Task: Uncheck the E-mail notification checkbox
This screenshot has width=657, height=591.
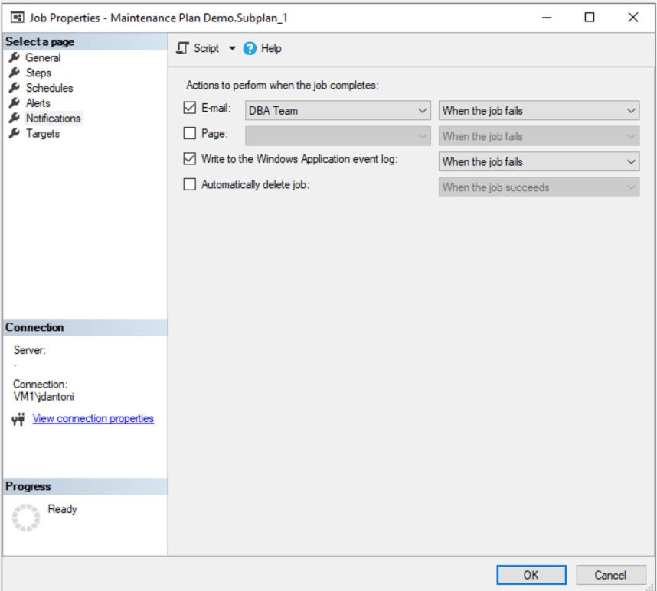Action: [190, 109]
